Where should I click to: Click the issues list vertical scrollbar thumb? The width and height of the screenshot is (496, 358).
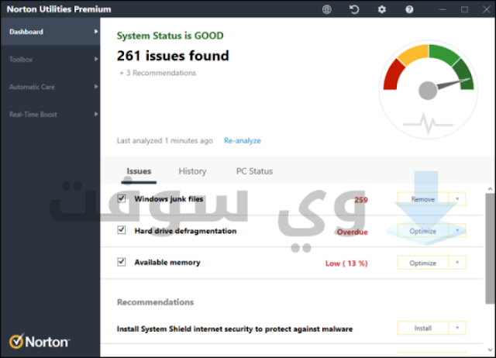click(x=490, y=249)
